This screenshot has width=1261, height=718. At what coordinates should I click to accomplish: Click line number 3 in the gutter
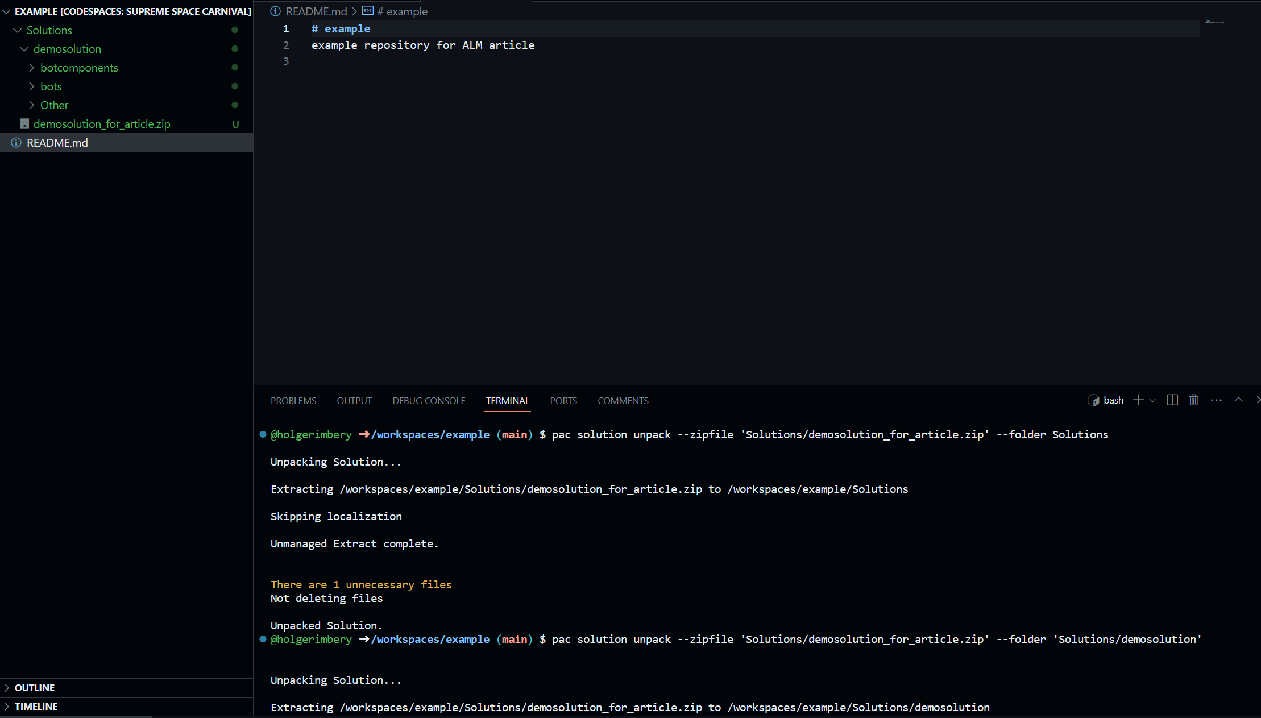(286, 61)
